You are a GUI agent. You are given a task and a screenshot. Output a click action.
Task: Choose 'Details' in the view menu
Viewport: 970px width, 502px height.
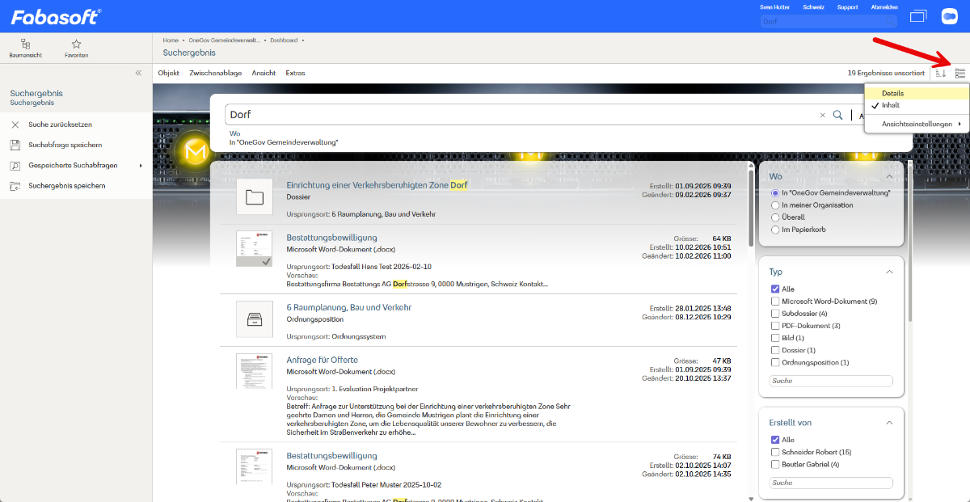tap(892, 94)
